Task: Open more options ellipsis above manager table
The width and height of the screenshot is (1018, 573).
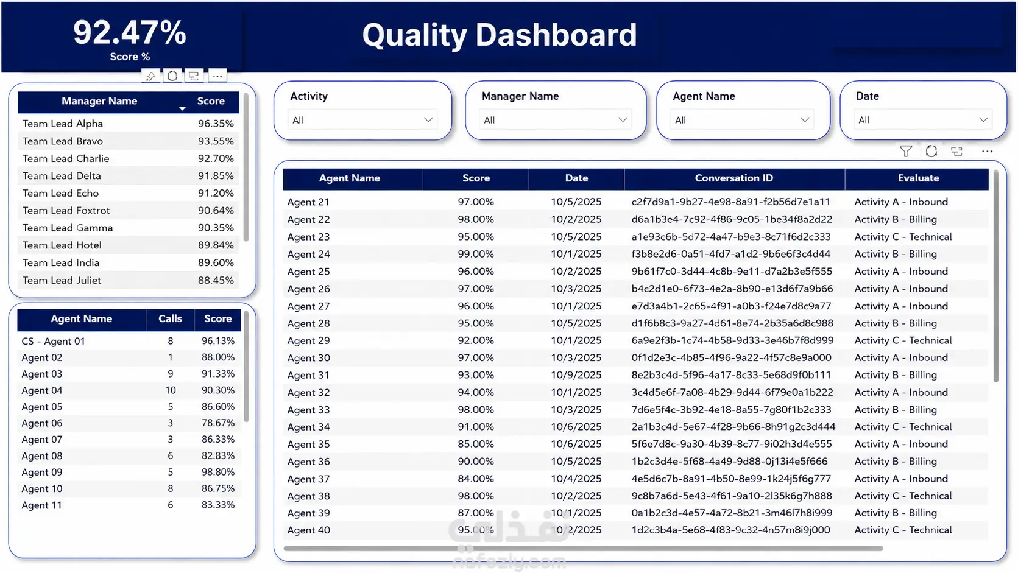Action: click(x=217, y=76)
